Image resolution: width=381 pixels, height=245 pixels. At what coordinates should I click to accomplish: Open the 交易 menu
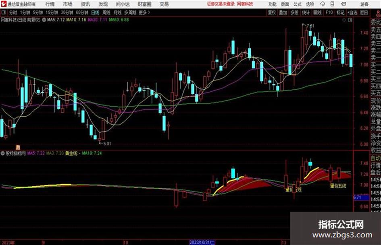164,4
